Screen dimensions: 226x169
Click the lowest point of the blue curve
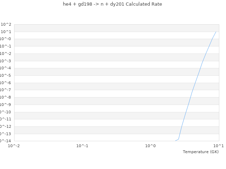pos(176,141)
